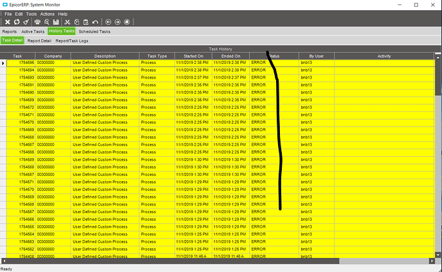Click the Started On cell 11/1/2019 2:37 PM
Viewport: 442px width, 272px height.
click(192, 77)
